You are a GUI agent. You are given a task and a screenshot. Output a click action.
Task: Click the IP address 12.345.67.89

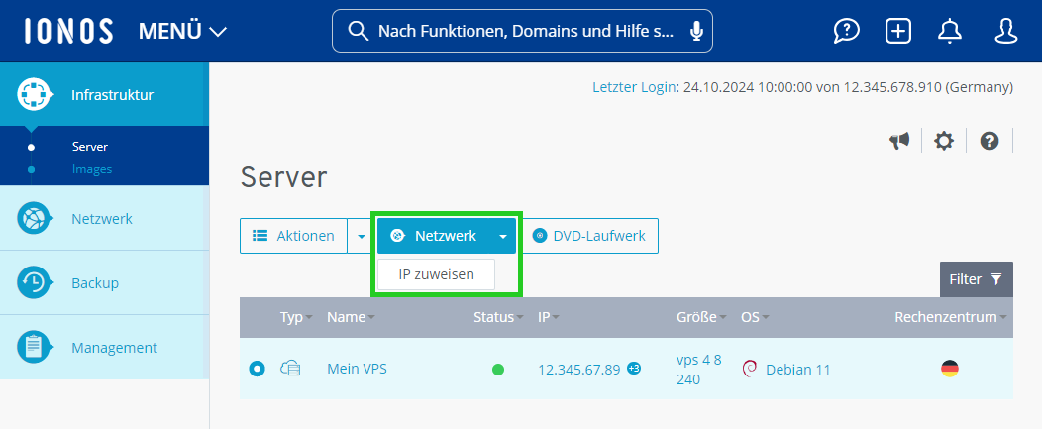(x=578, y=370)
